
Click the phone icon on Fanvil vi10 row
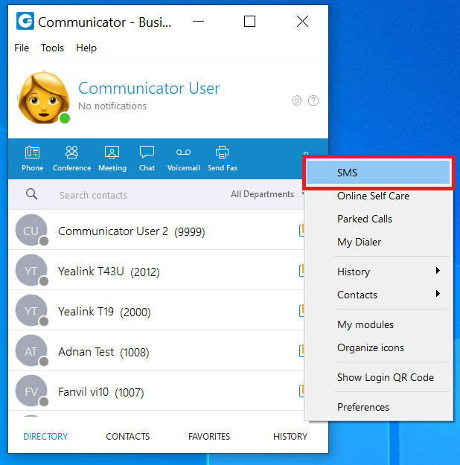tap(301, 391)
